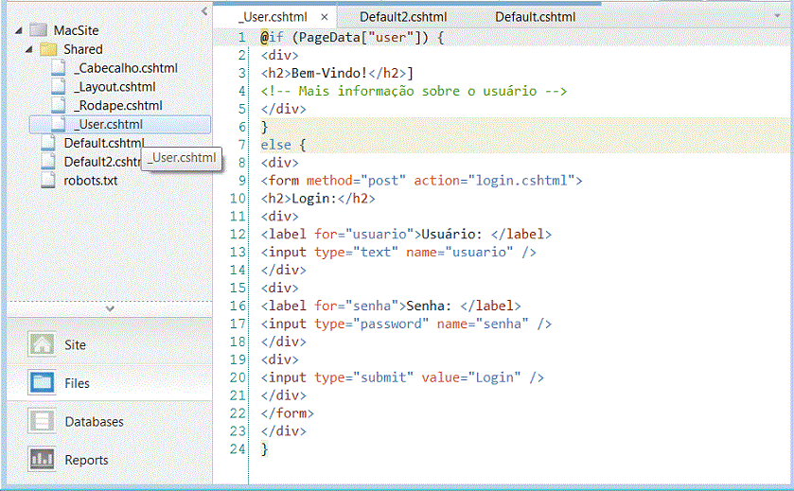Select the Shared folder icon
The image size is (794, 491).
pos(48,49)
